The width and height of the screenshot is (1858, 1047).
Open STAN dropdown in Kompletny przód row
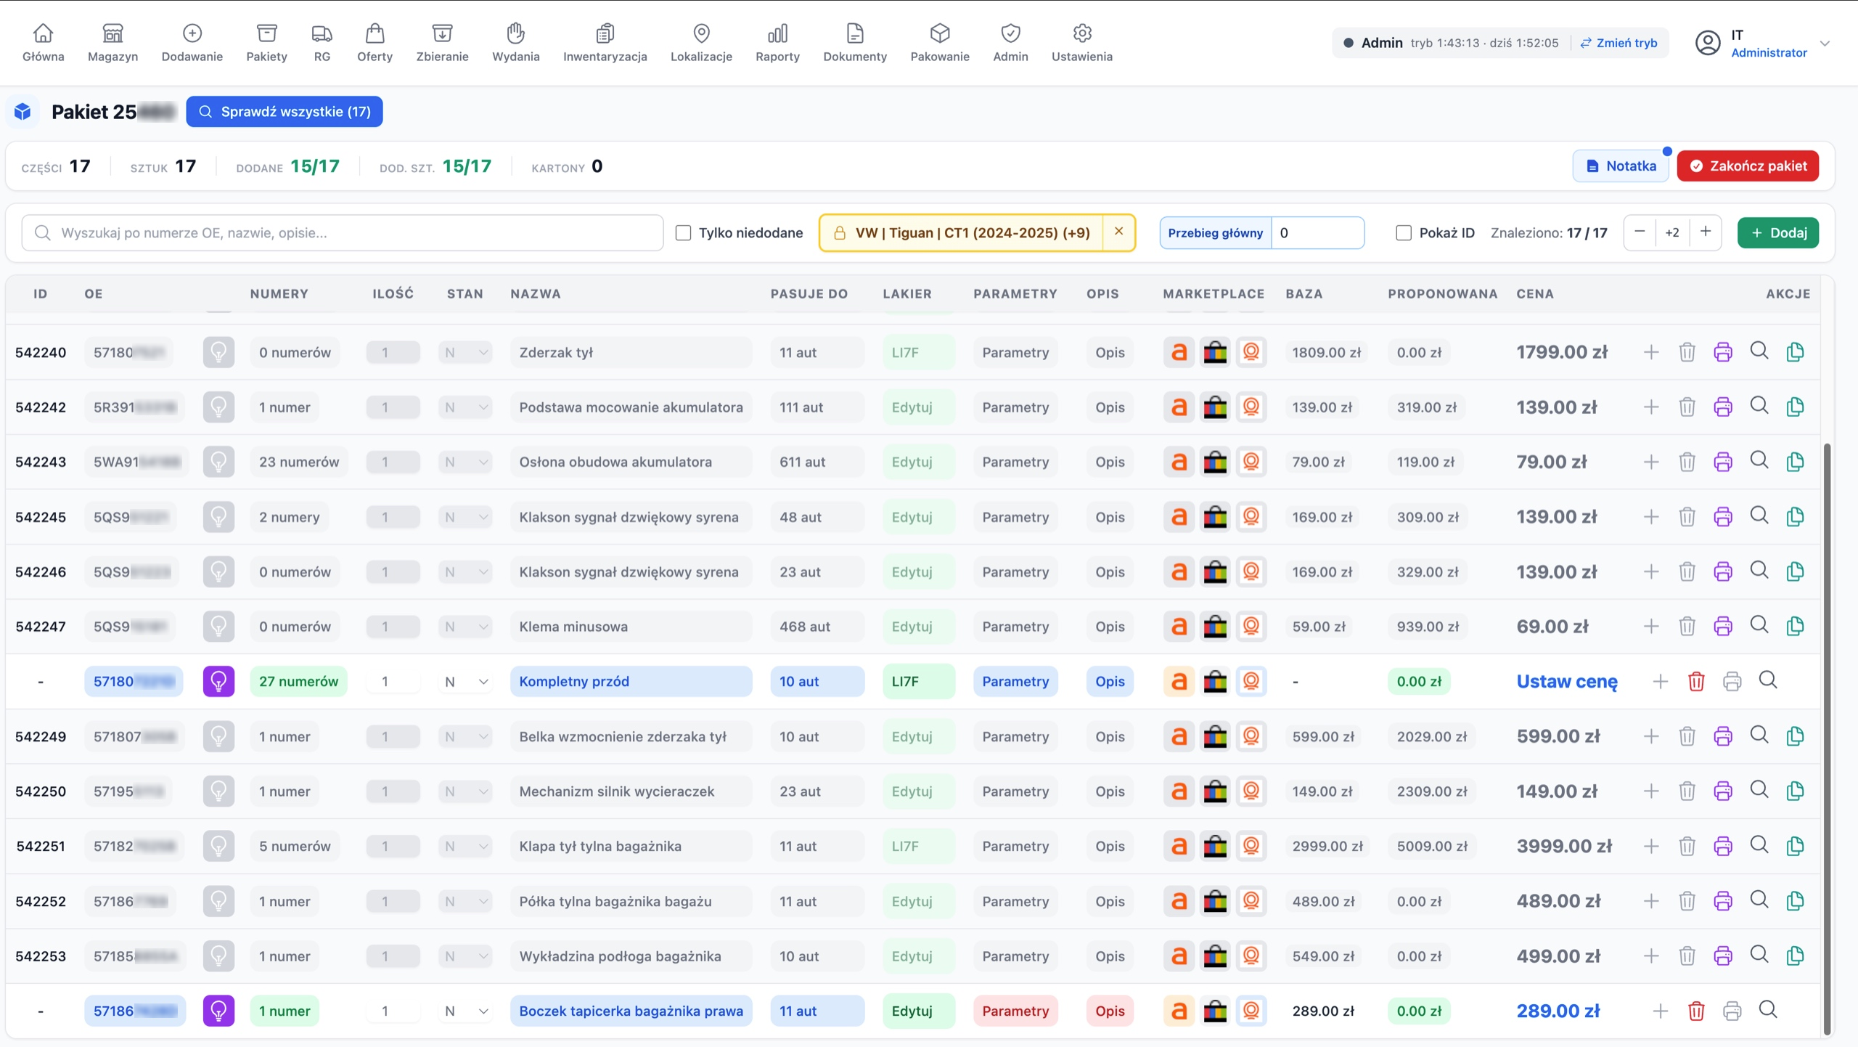coord(465,681)
